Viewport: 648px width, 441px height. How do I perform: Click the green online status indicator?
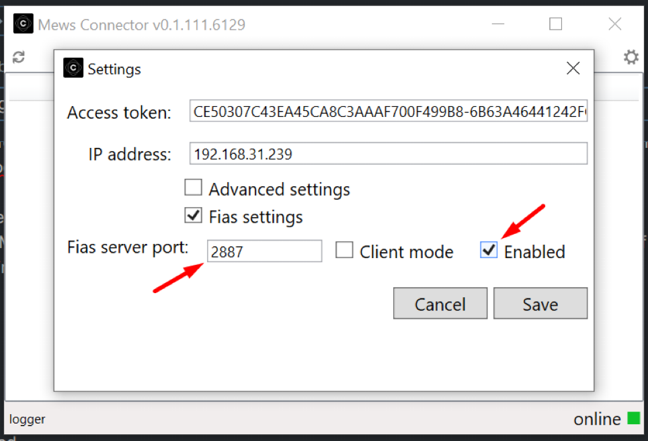[633, 418]
